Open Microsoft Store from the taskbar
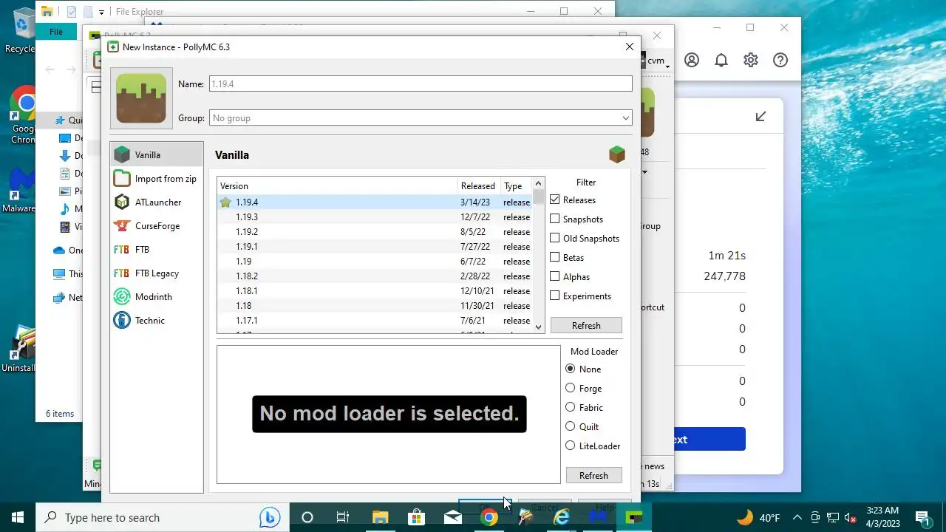Image resolution: width=946 pixels, height=532 pixels. 417,517
